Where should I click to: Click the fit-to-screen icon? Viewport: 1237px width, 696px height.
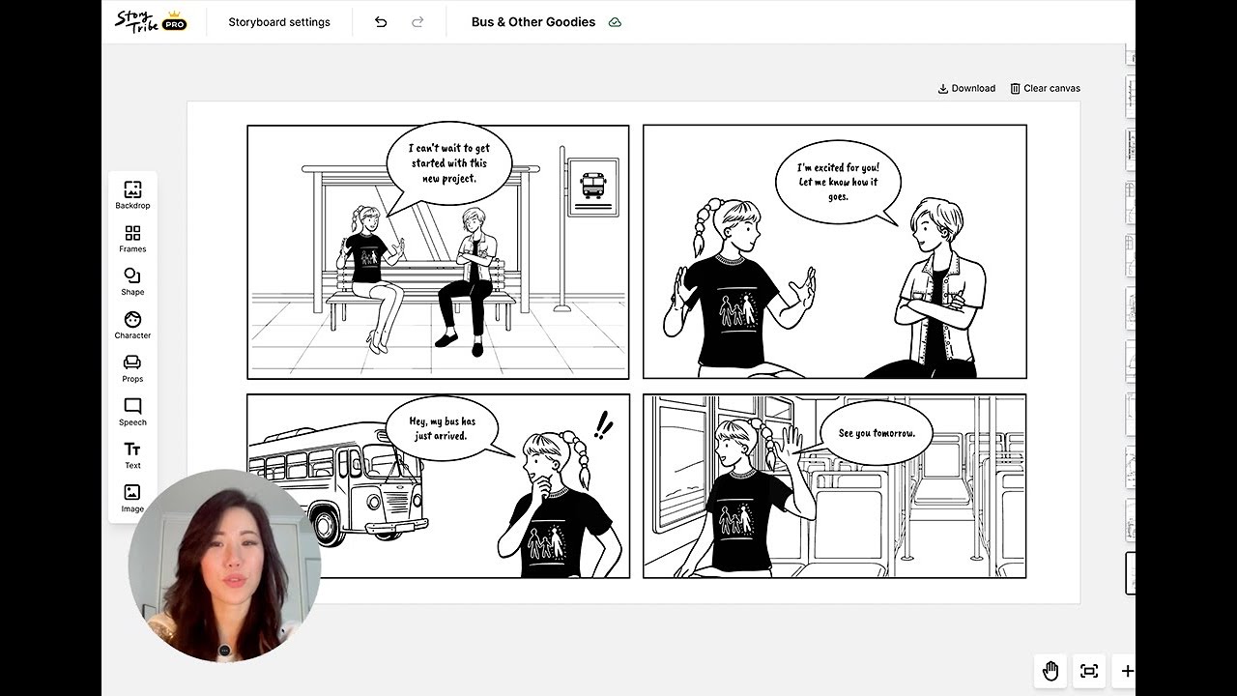1089,671
